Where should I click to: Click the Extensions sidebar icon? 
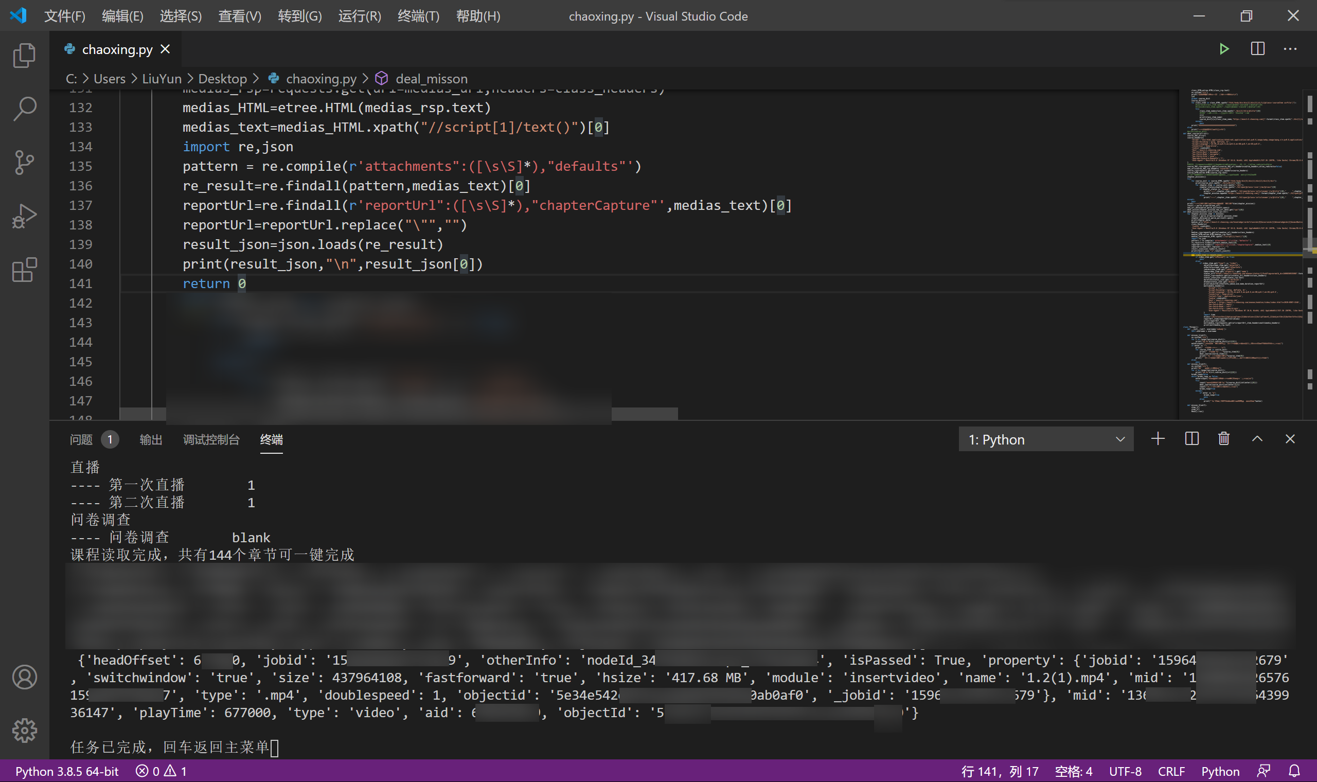[25, 269]
